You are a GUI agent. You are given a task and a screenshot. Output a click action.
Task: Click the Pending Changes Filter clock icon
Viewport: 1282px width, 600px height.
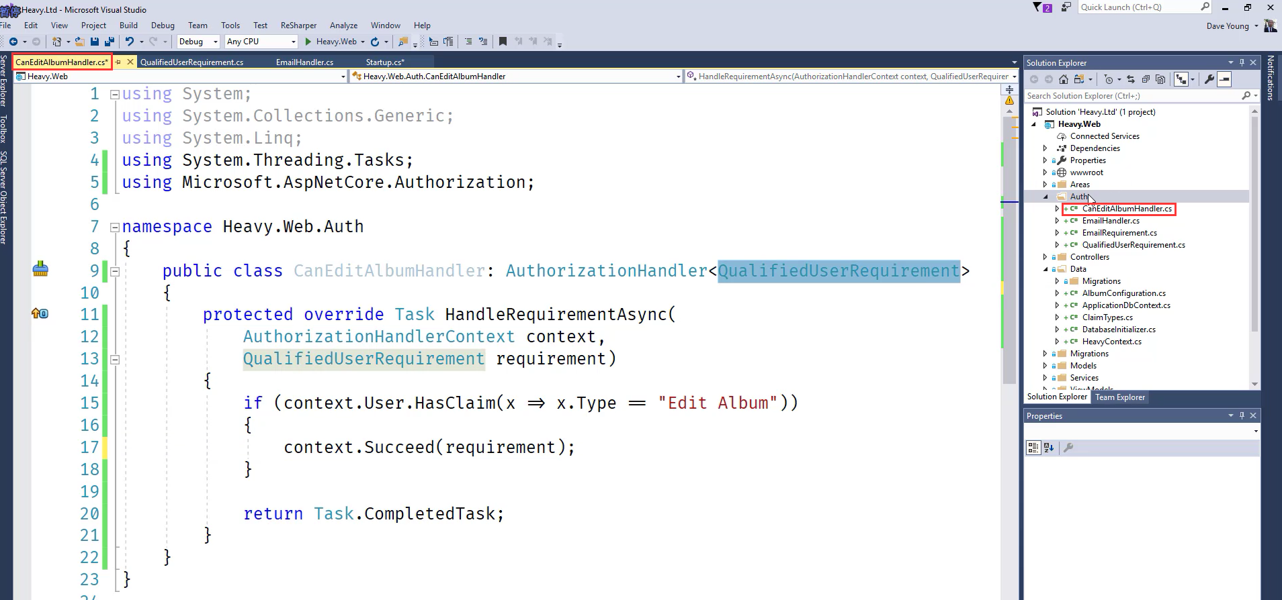tap(1109, 79)
